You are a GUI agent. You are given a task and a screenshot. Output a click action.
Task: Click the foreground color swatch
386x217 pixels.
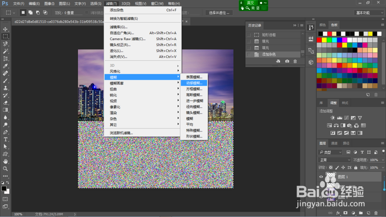click(x=4, y=188)
